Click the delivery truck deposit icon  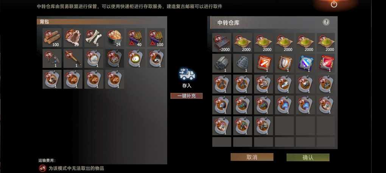tap(187, 74)
